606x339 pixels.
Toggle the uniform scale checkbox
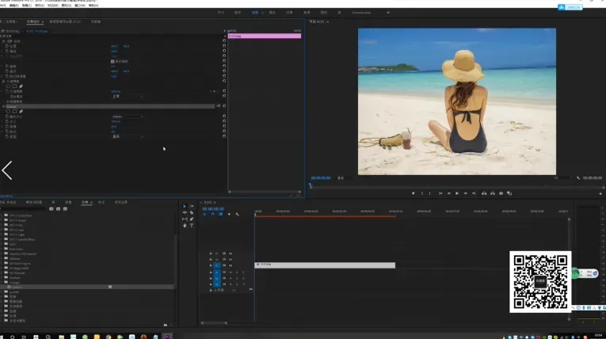tap(112, 61)
